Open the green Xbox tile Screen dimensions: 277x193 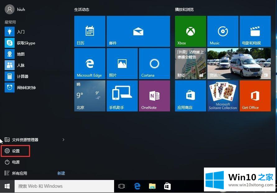click(191, 31)
